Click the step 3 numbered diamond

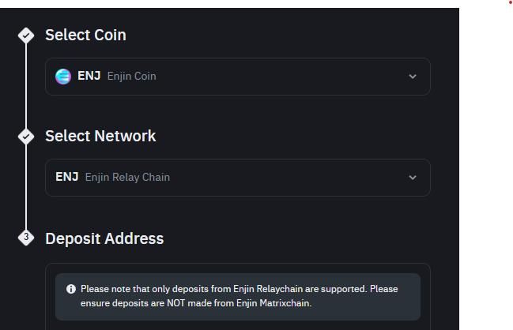coord(26,238)
